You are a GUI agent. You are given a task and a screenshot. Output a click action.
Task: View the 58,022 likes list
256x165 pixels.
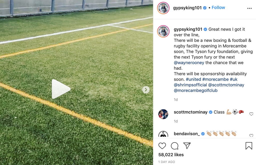point(171,155)
